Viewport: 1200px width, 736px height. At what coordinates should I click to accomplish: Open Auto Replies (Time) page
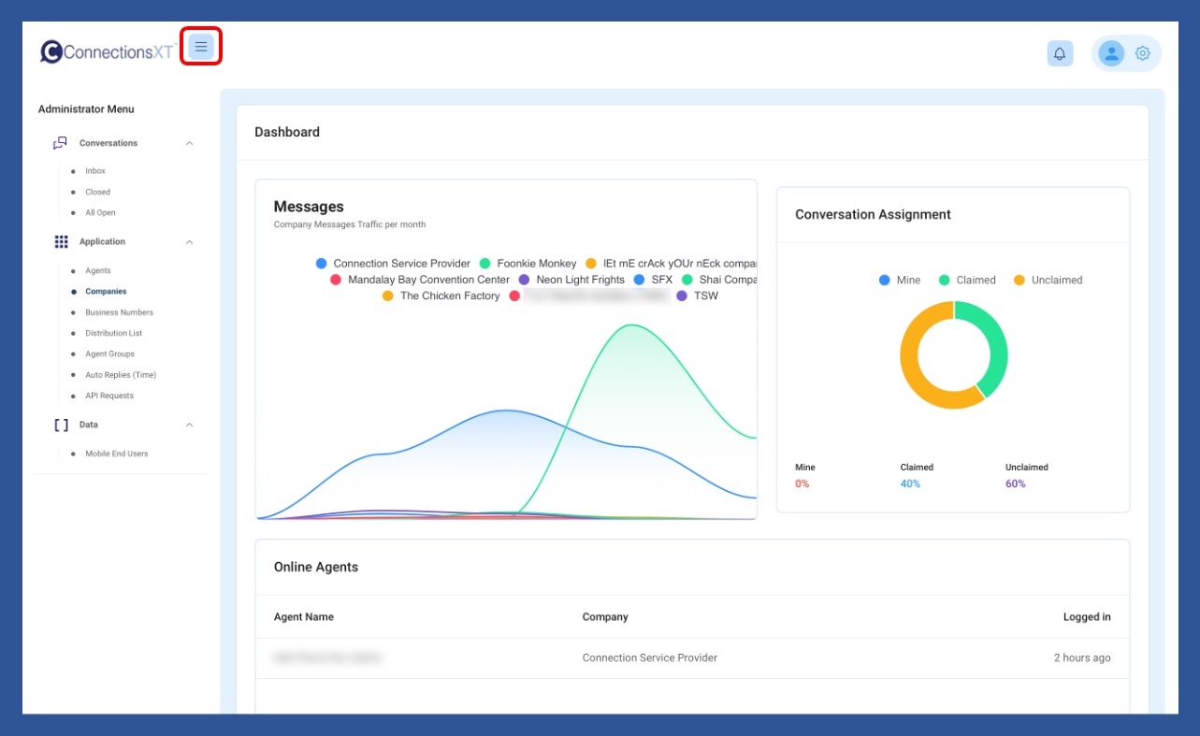[121, 375]
